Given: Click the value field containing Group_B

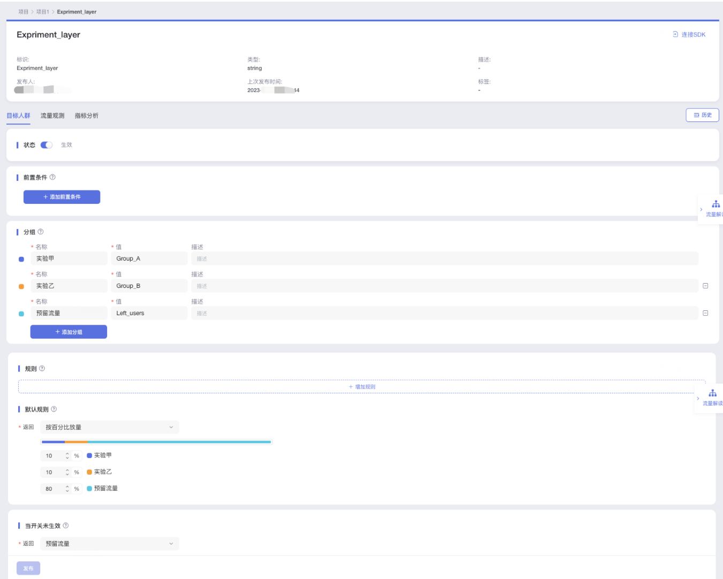Looking at the screenshot, I should coord(149,286).
